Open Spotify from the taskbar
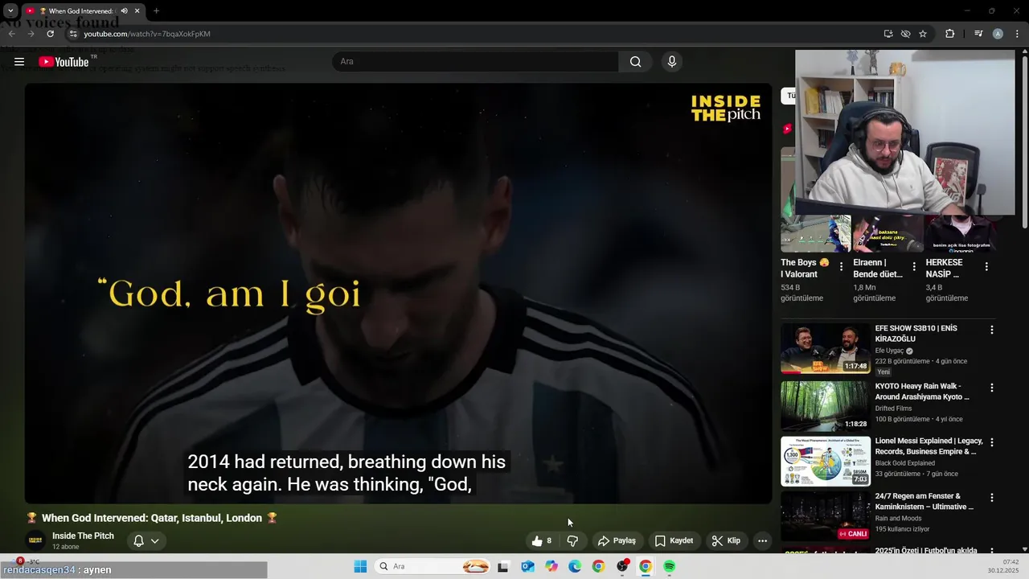Screen dimensions: 1029x579 tap(669, 567)
